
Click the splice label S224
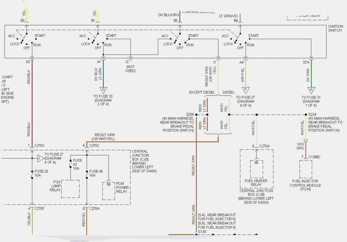313,114
